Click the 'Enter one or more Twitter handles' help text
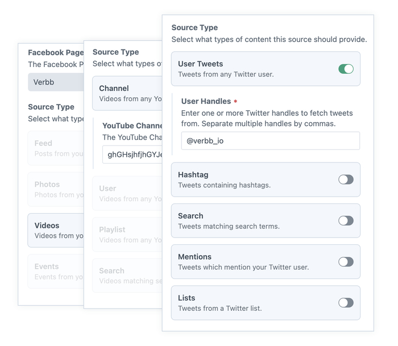 tap(267, 119)
